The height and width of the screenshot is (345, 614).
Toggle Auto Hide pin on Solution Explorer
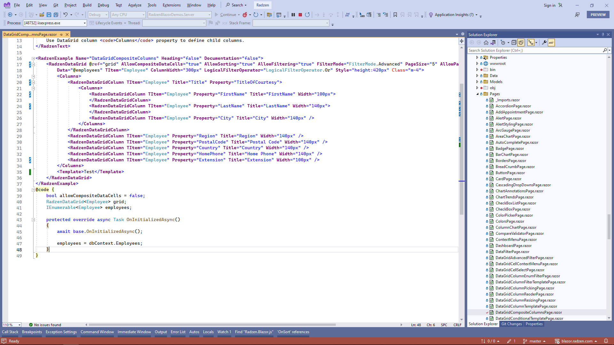tap(603, 34)
